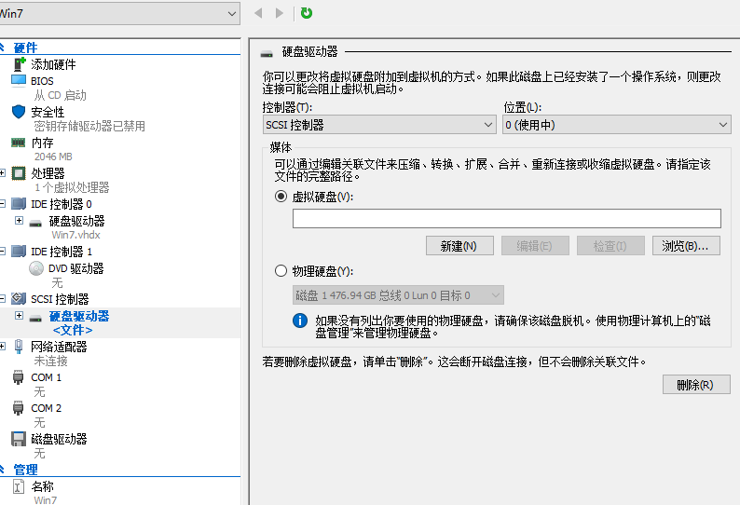This screenshot has height=505, width=740.
Task: Click the hard drive icon in 硬盘驱动器 header
Action: point(267,53)
